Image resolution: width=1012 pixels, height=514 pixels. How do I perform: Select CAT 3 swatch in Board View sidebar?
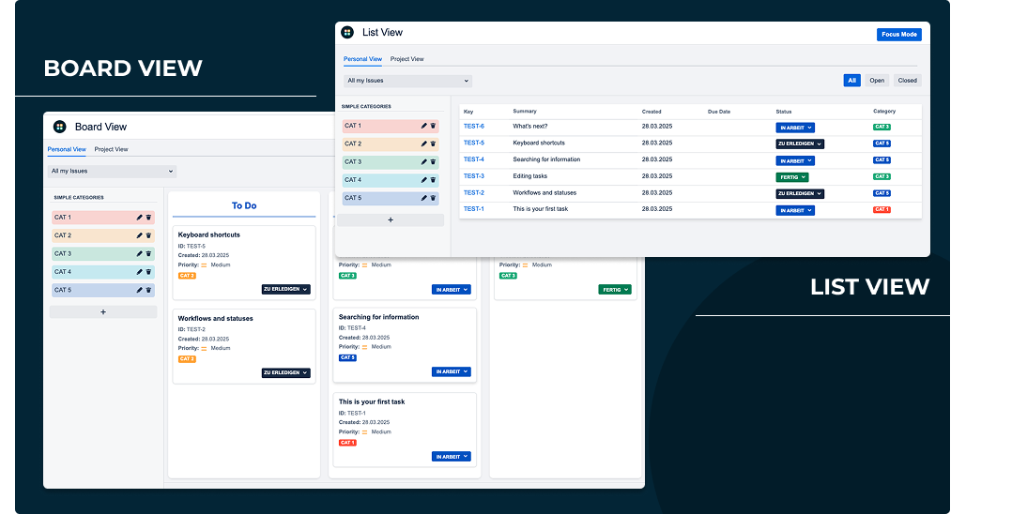(103, 253)
